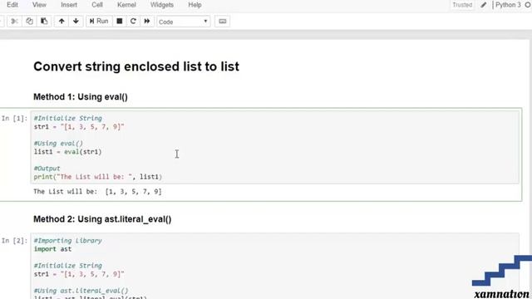Cut selected cells with scissors icon
The image size is (532, 299).
14,22
